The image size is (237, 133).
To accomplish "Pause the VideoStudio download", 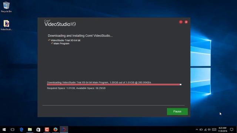I will (177, 112).
